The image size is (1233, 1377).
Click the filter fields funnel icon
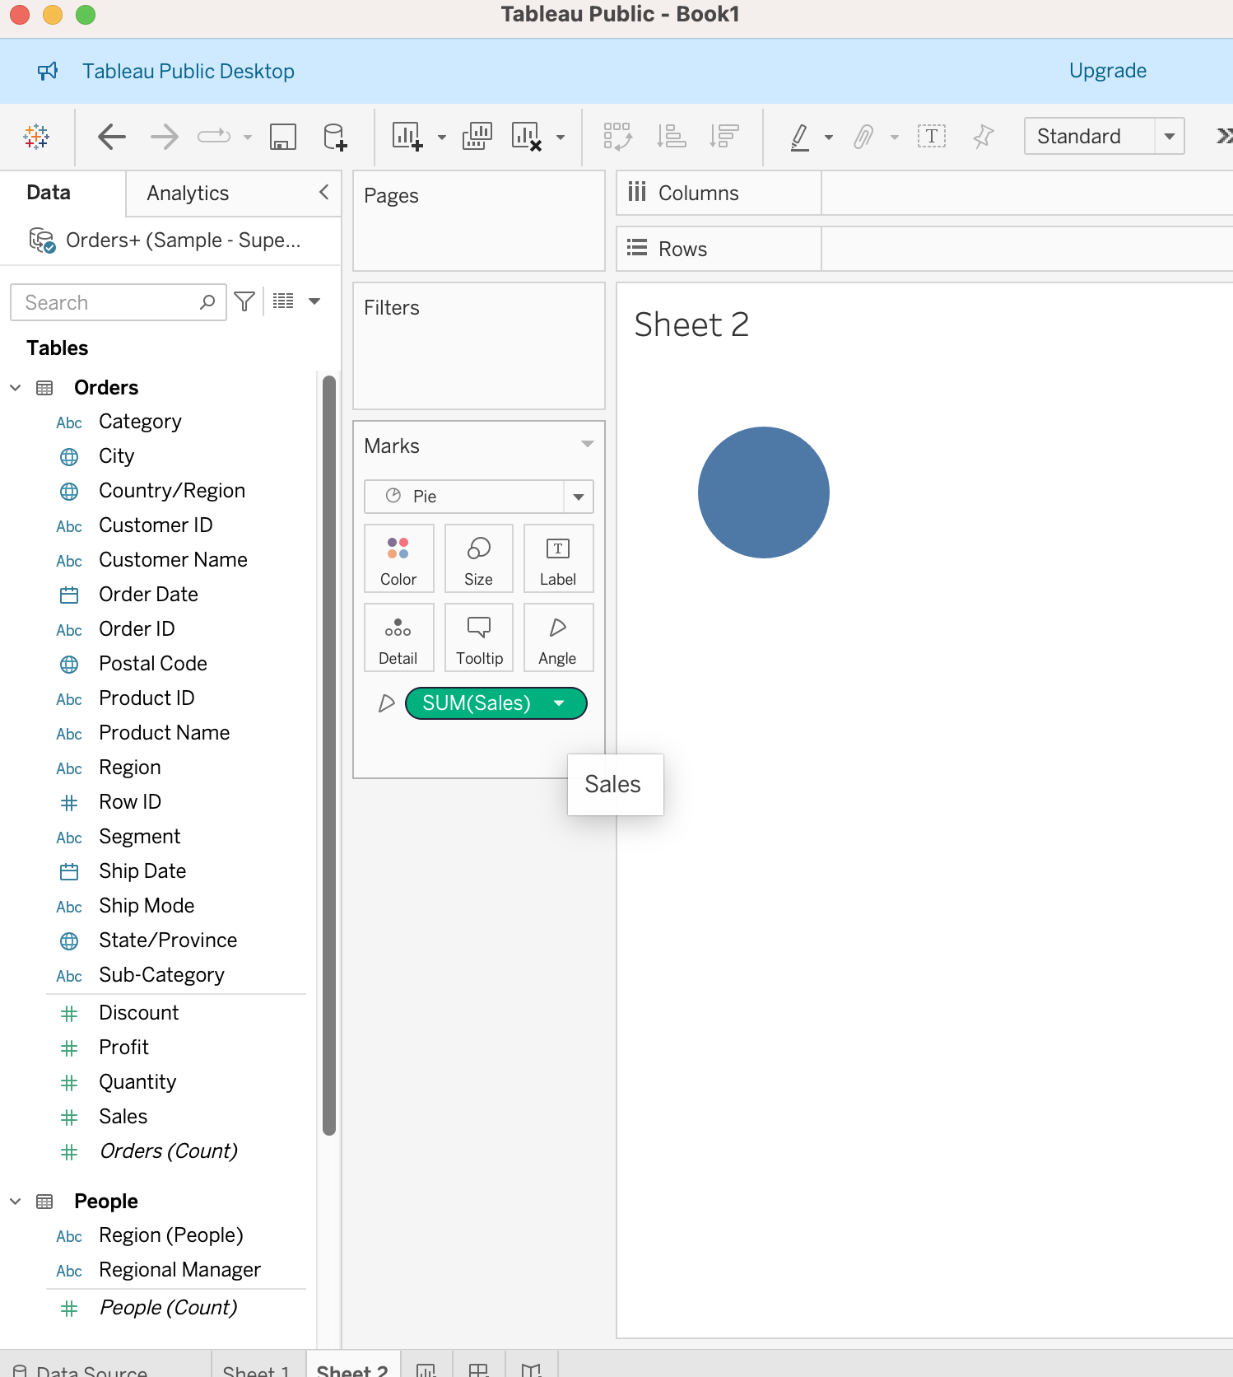(x=244, y=301)
